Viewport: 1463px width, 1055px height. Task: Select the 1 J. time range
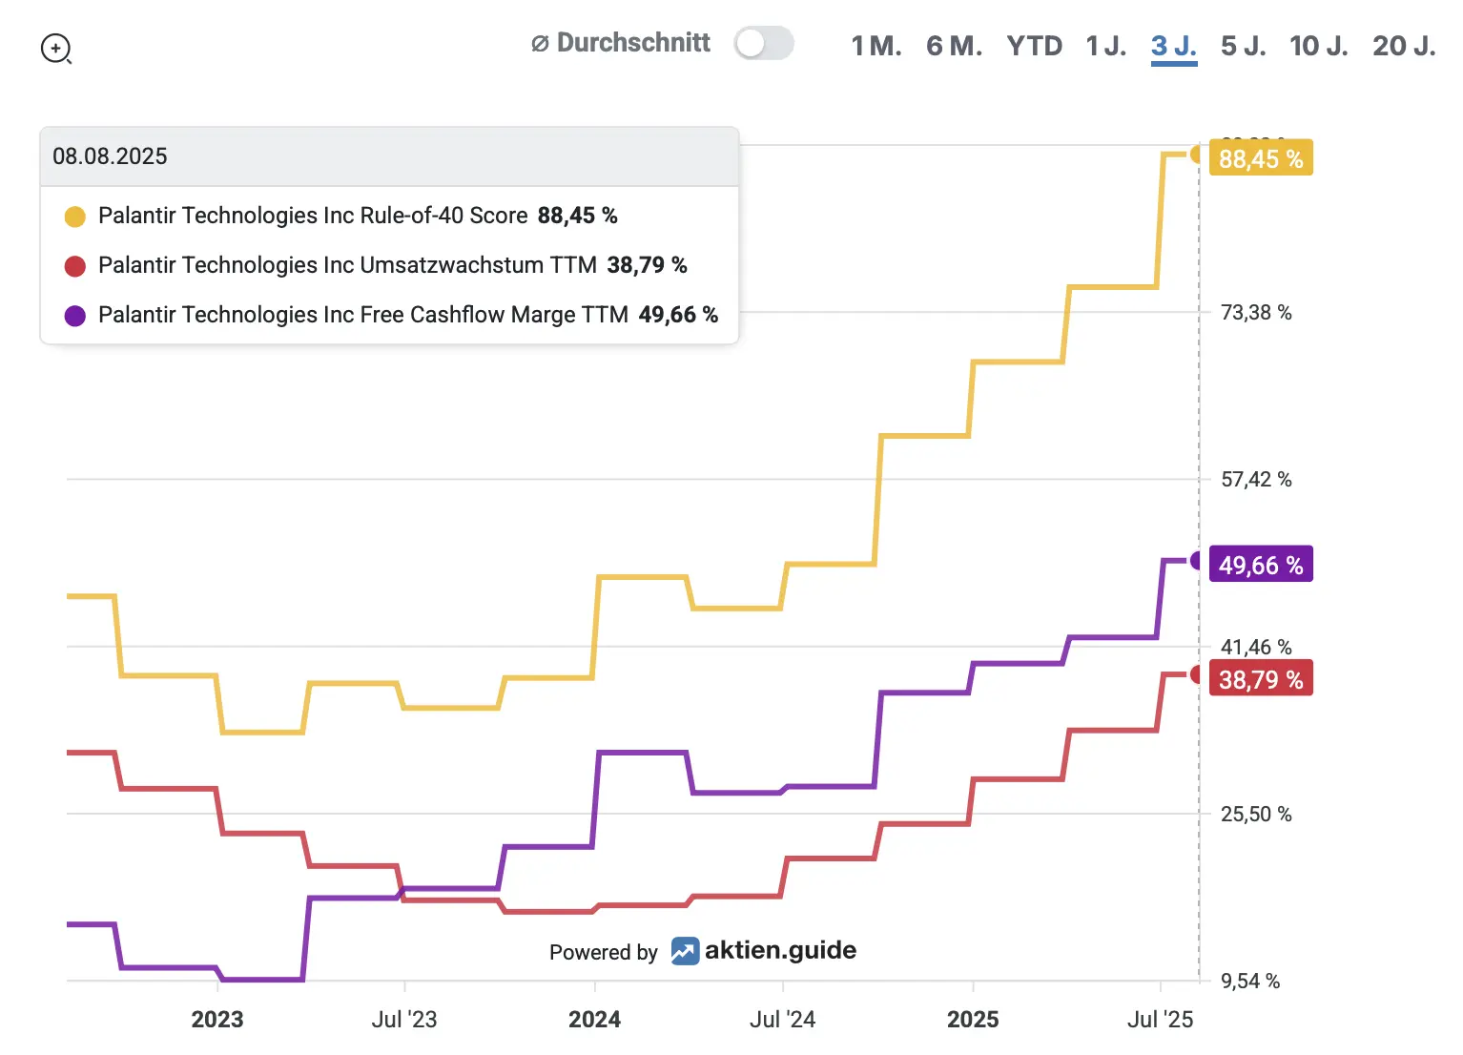pyautogui.click(x=1106, y=46)
